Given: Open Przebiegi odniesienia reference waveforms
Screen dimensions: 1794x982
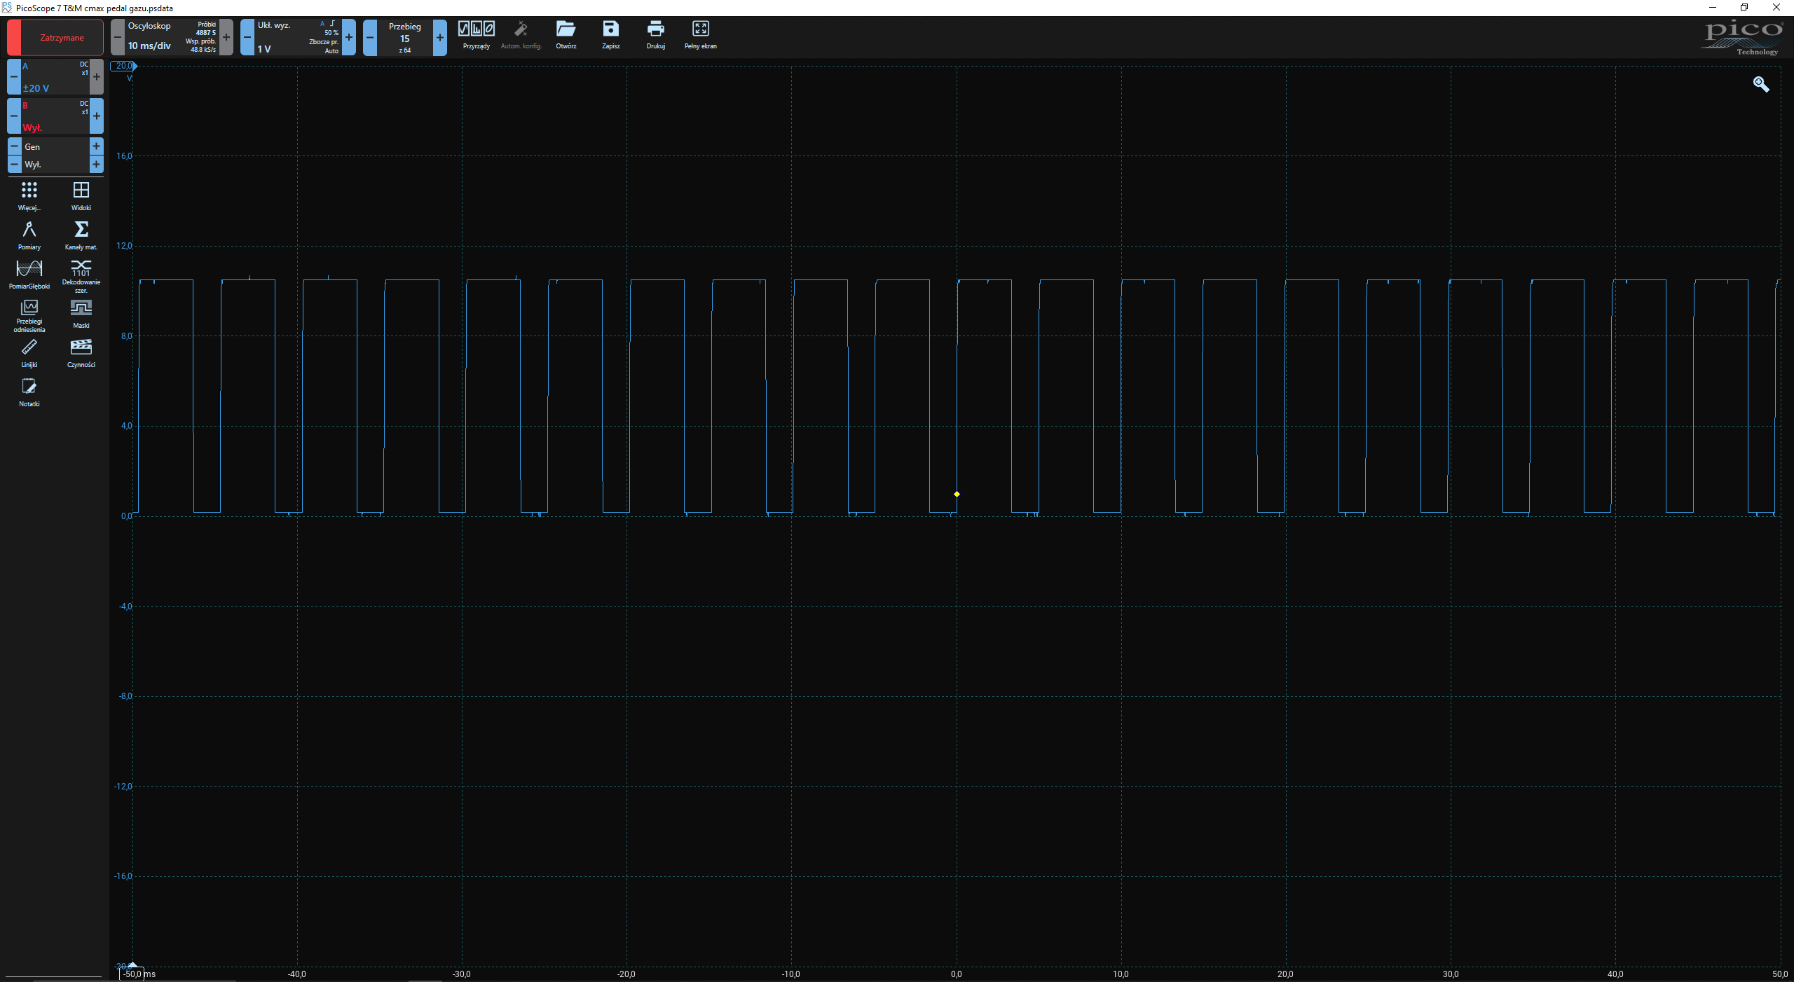Looking at the screenshot, I should tap(29, 314).
